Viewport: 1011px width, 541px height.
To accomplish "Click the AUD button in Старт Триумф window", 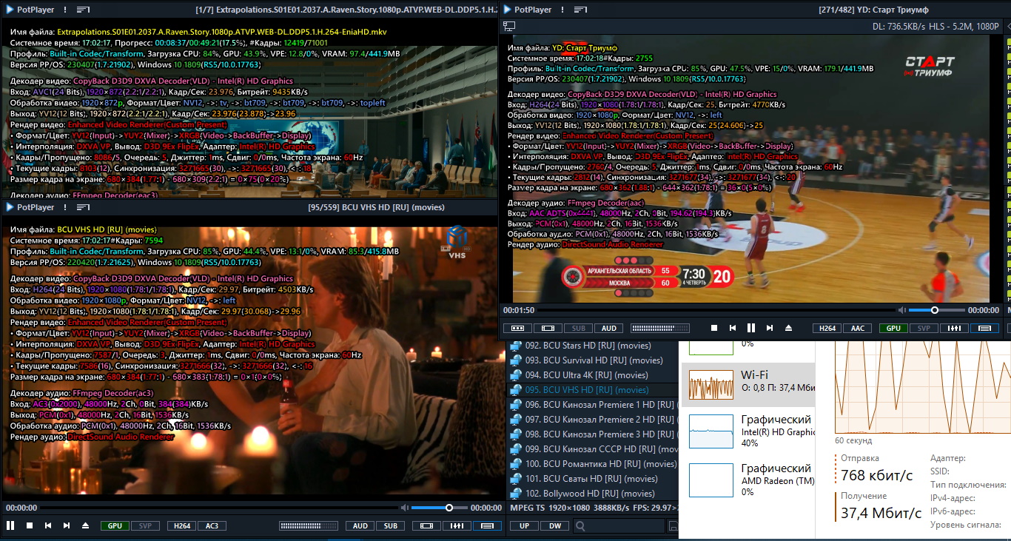I will (608, 328).
